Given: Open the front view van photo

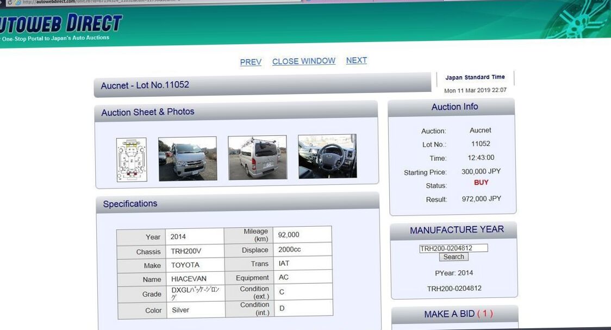Looking at the screenshot, I should [x=188, y=159].
